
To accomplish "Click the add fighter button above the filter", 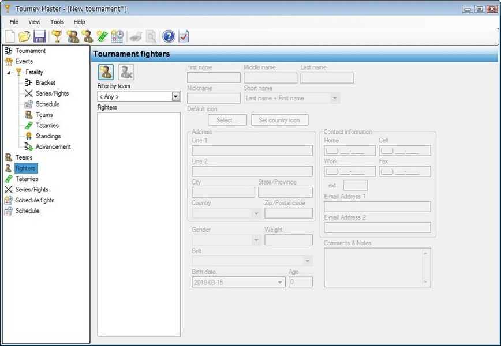I will (106, 72).
